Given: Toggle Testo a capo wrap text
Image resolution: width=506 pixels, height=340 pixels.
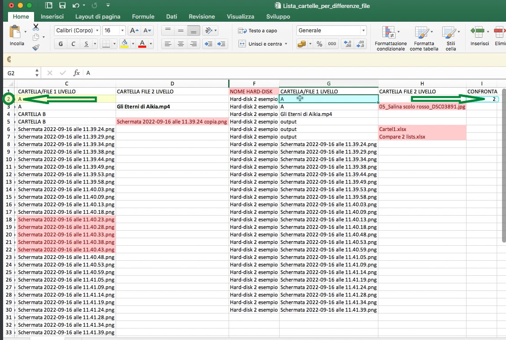Looking at the screenshot, I should click(x=257, y=31).
